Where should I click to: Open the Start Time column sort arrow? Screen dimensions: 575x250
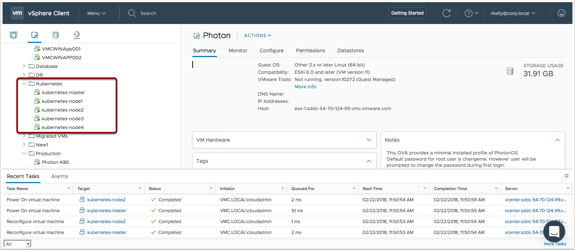(x=425, y=188)
